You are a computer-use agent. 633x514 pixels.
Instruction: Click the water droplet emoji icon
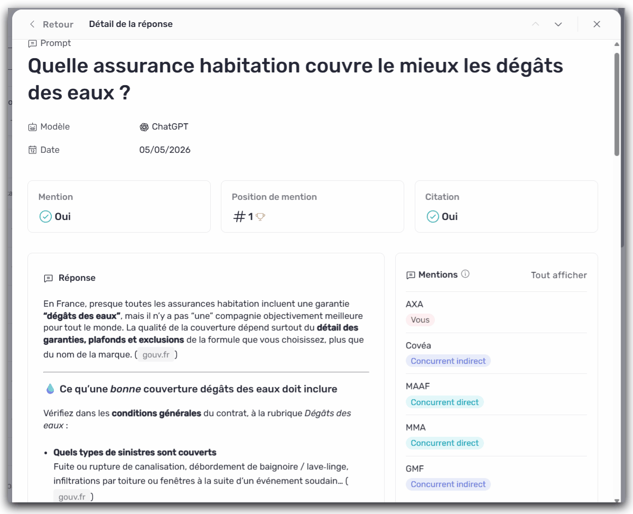(x=50, y=389)
